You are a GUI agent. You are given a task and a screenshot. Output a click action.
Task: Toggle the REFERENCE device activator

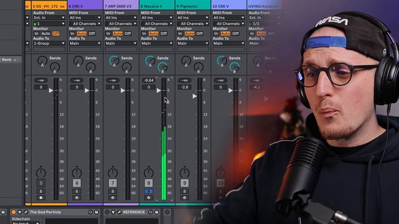107,212
